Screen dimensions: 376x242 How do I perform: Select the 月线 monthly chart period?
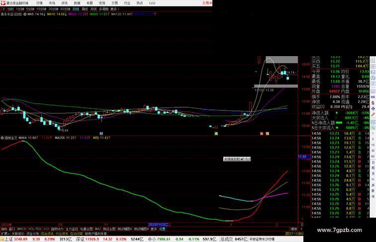[x=94, y=9]
